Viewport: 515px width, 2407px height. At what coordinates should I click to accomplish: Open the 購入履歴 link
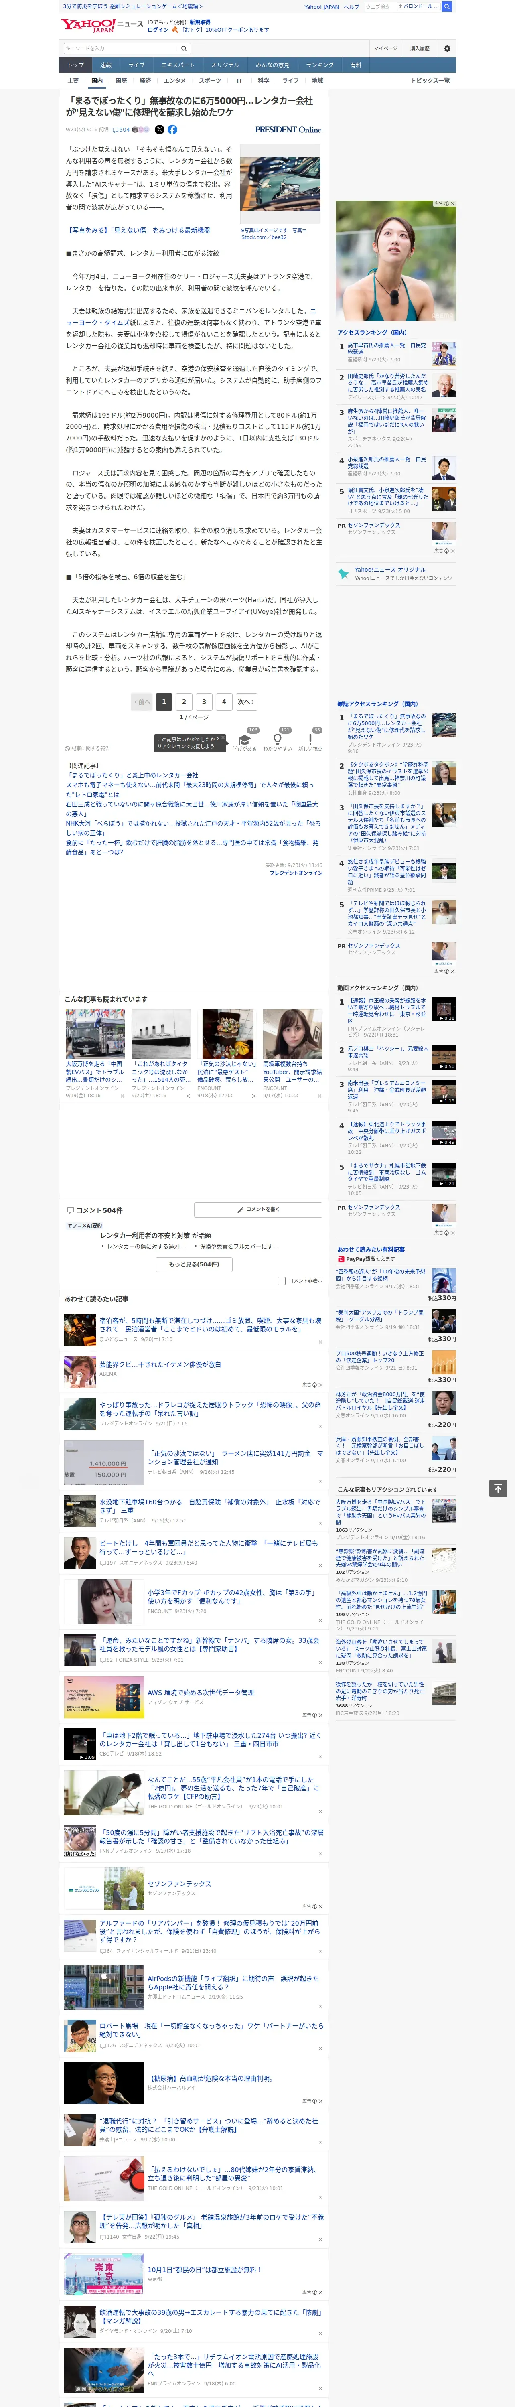point(420,49)
